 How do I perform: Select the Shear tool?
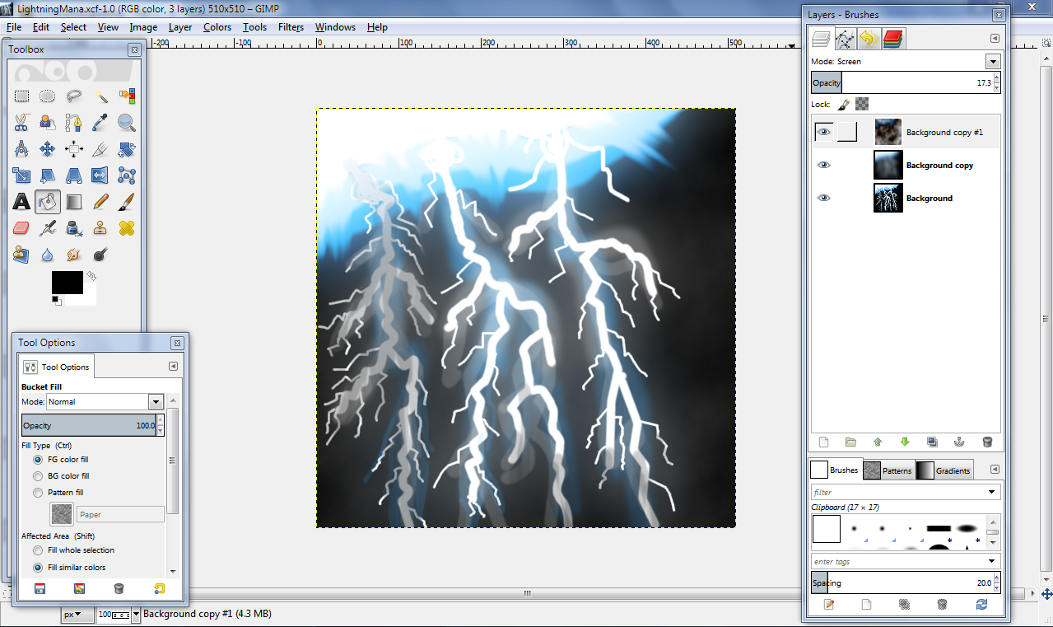pyautogui.click(x=48, y=175)
